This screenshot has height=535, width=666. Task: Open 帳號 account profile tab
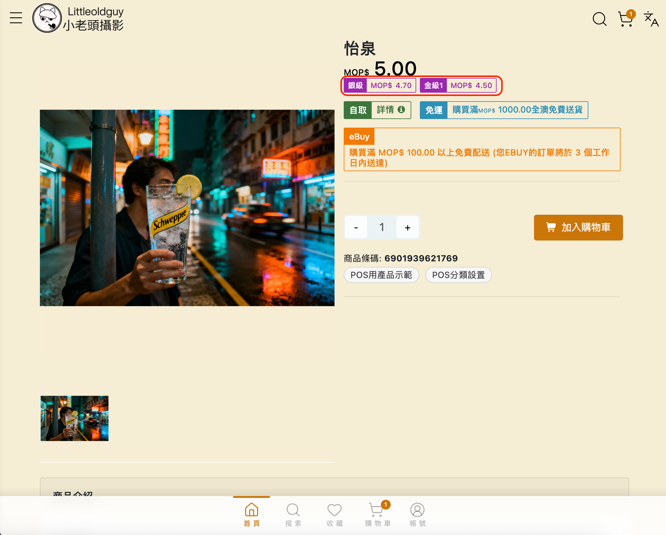point(417,514)
